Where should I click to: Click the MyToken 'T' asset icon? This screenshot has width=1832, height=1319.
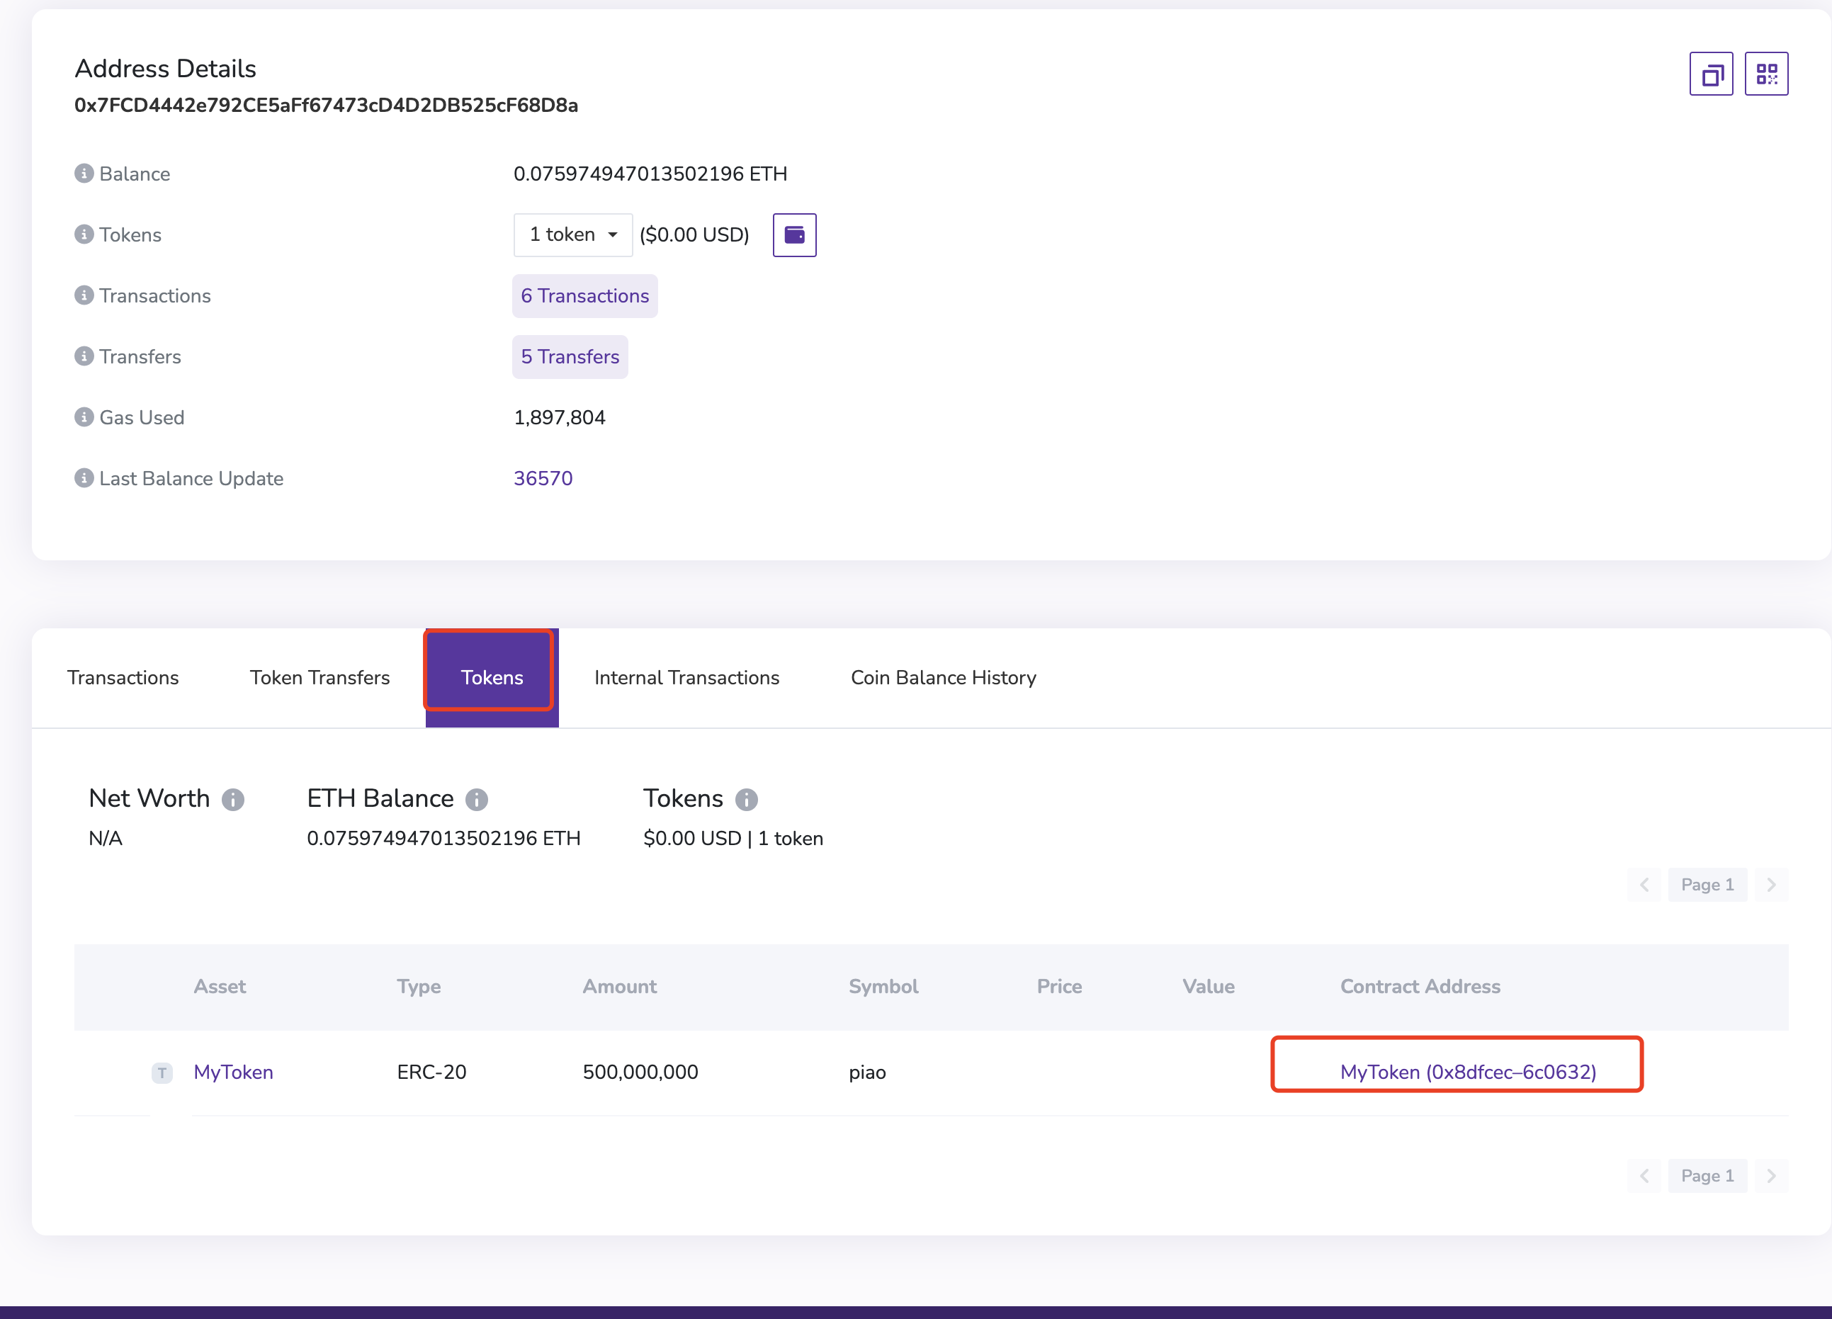coord(162,1072)
